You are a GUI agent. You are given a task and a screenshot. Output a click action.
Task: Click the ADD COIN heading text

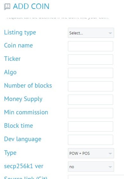tap(31, 6)
